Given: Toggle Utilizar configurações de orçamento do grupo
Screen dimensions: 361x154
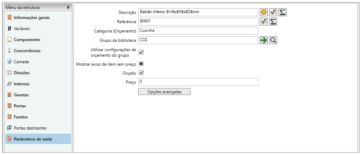Looking at the screenshot, I should [x=141, y=52].
